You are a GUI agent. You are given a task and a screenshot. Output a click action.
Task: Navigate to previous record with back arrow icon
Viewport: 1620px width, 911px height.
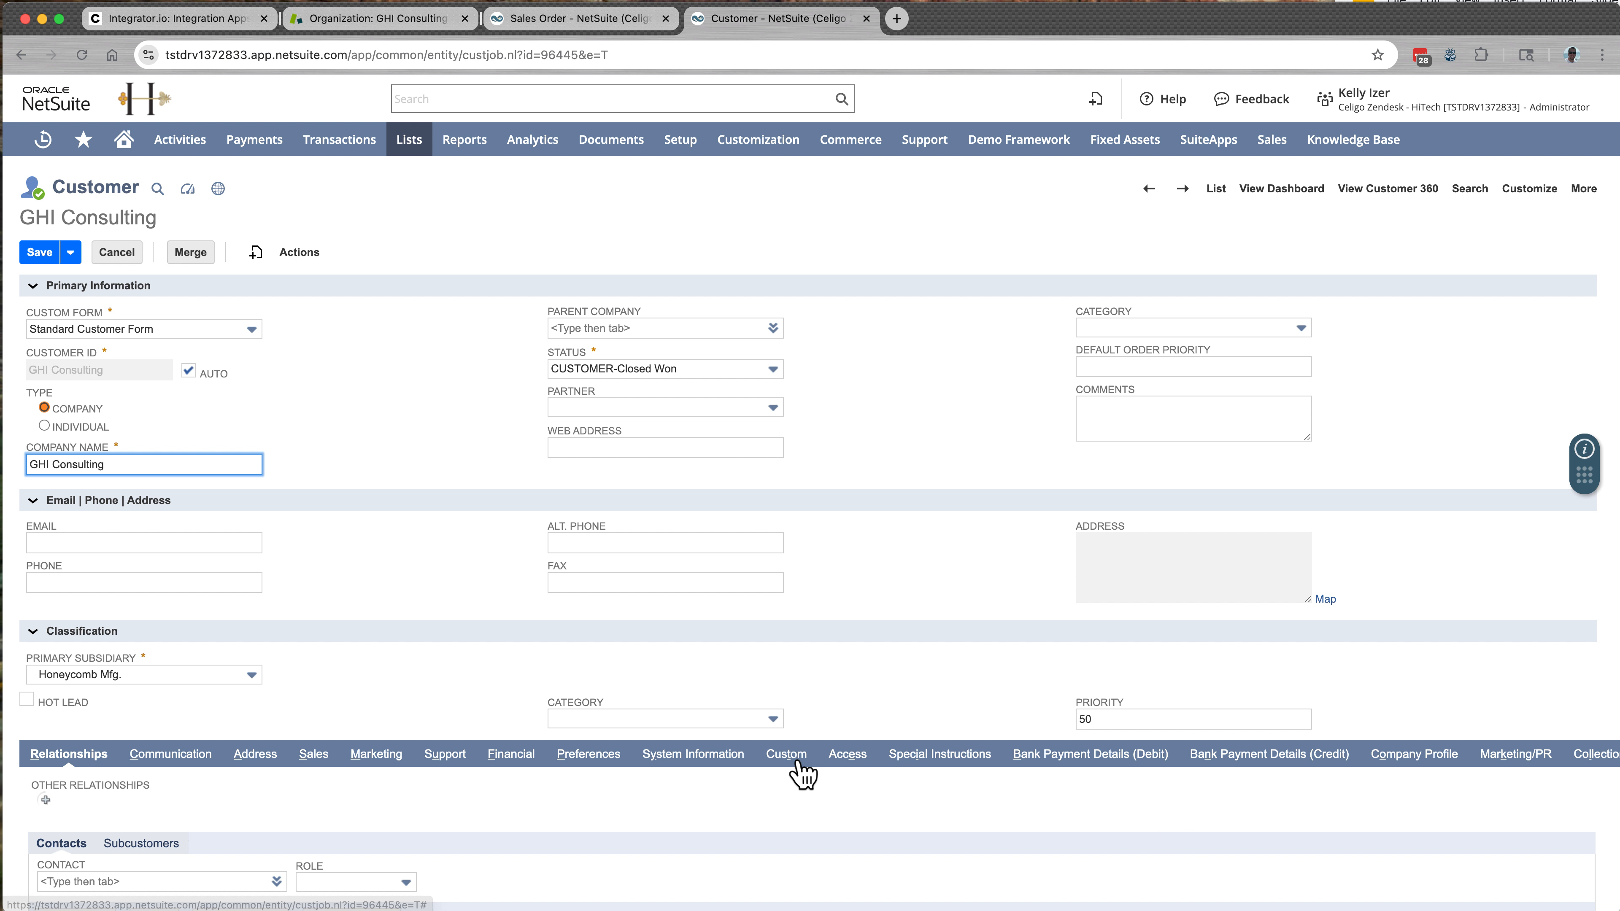point(1150,188)
